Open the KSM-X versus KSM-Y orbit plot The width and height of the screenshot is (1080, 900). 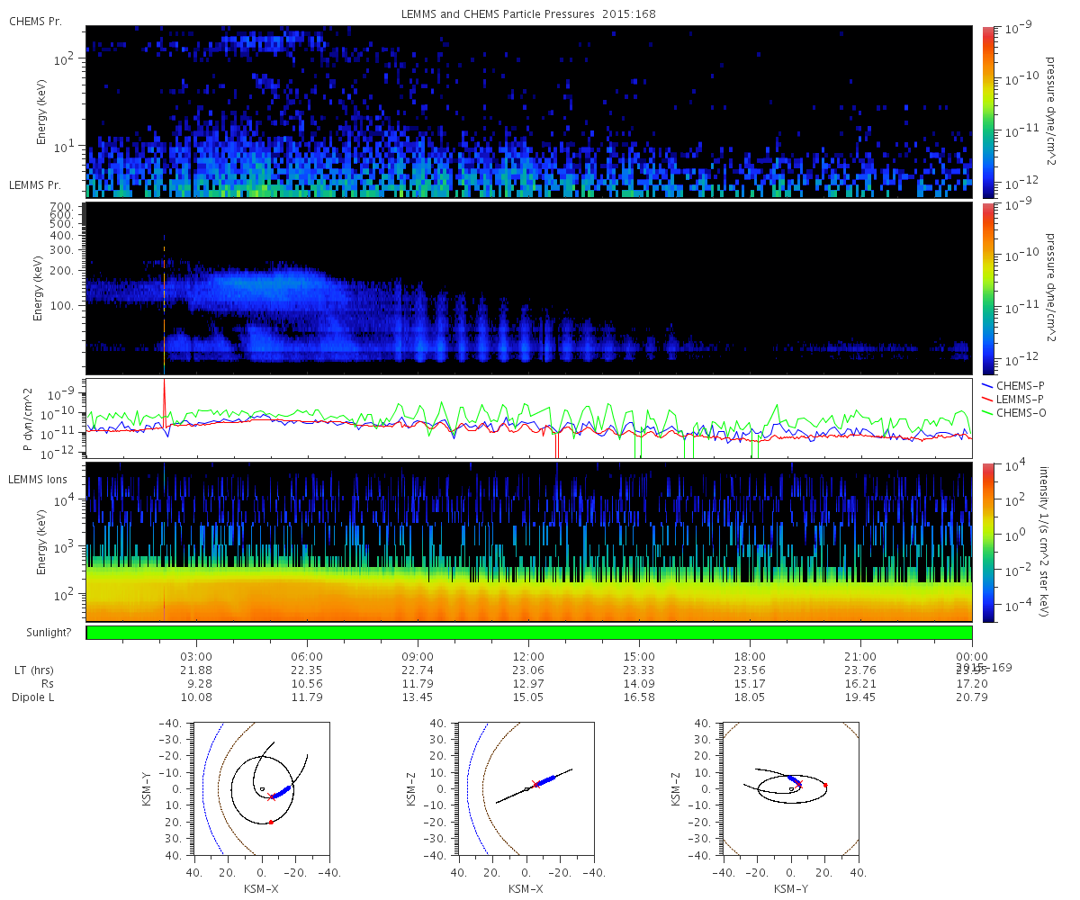coord(261,788)
